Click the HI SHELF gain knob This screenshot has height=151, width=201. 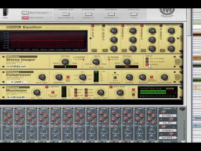tap(171, 39)
